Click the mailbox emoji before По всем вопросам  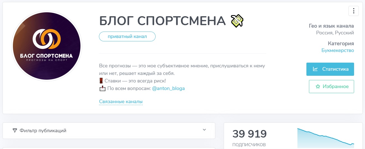(x=102, y=88)
